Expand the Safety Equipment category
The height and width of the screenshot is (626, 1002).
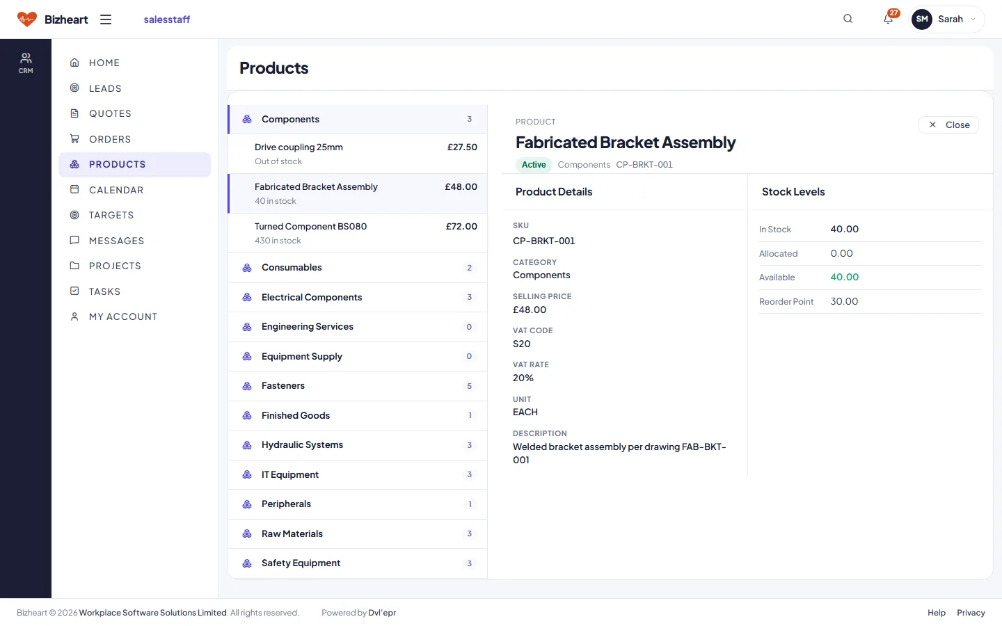(x=358, y=563)
